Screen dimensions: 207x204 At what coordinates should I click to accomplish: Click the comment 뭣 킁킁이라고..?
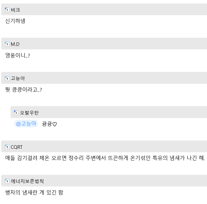coord(24,90)
